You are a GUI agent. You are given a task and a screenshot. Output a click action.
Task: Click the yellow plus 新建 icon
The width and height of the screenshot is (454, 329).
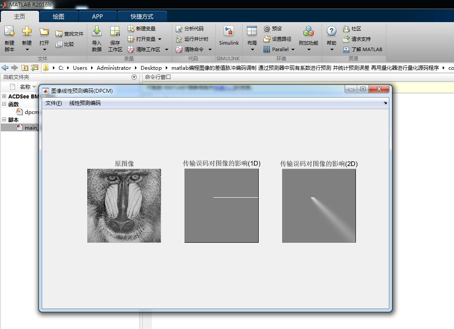click(26, 31)
